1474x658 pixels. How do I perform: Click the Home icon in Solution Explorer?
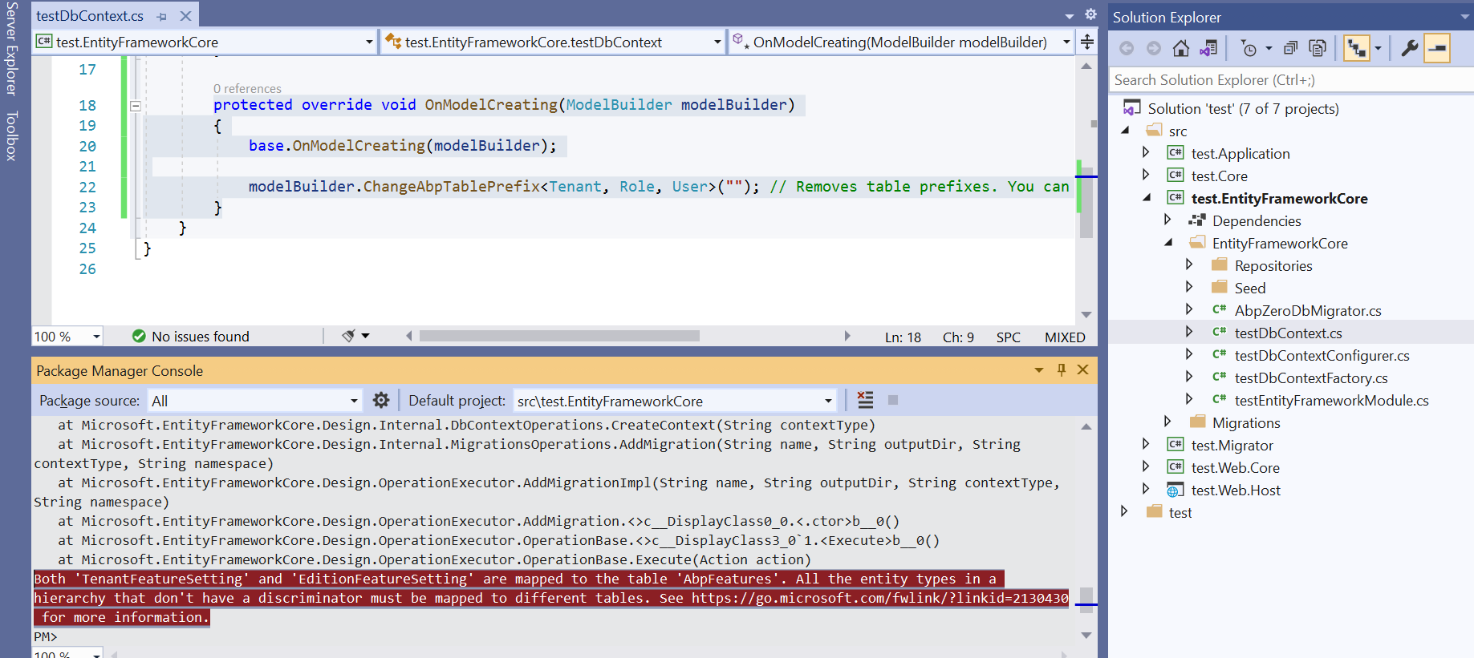coord(1180,49)
